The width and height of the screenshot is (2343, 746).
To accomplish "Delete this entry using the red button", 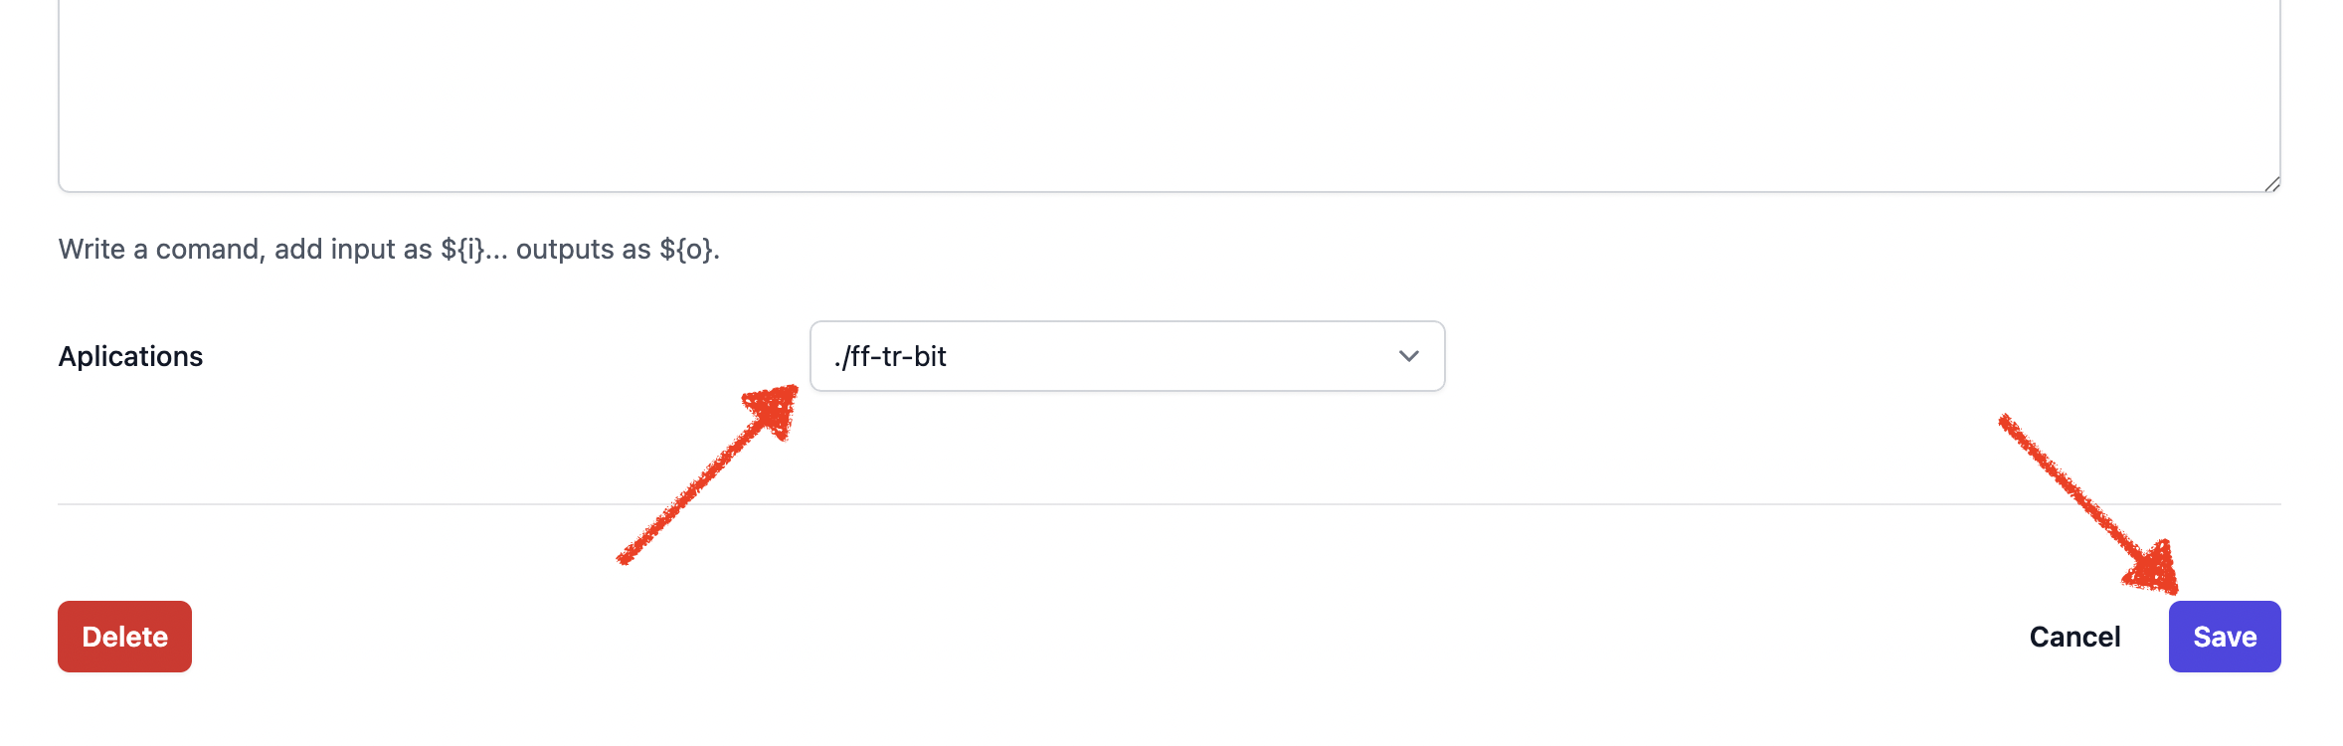I will click(124, 637).
